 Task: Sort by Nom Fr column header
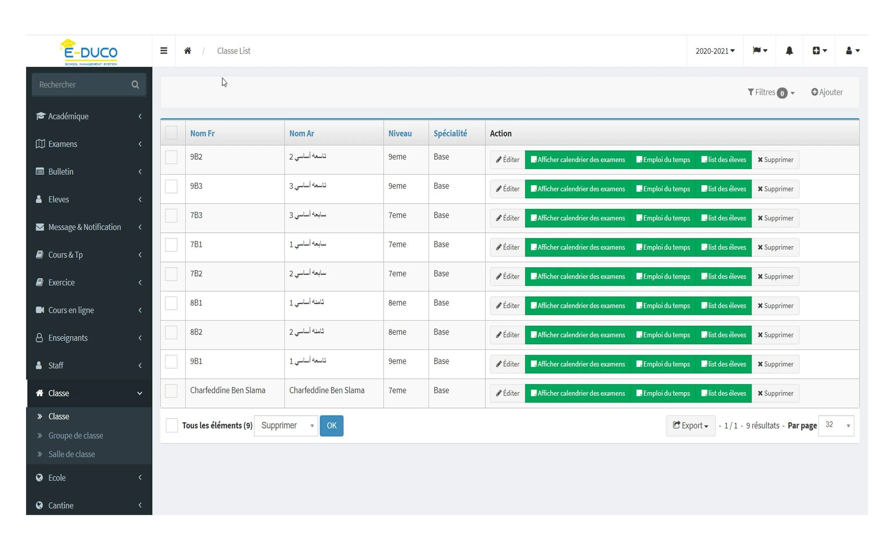coord(202,133)
